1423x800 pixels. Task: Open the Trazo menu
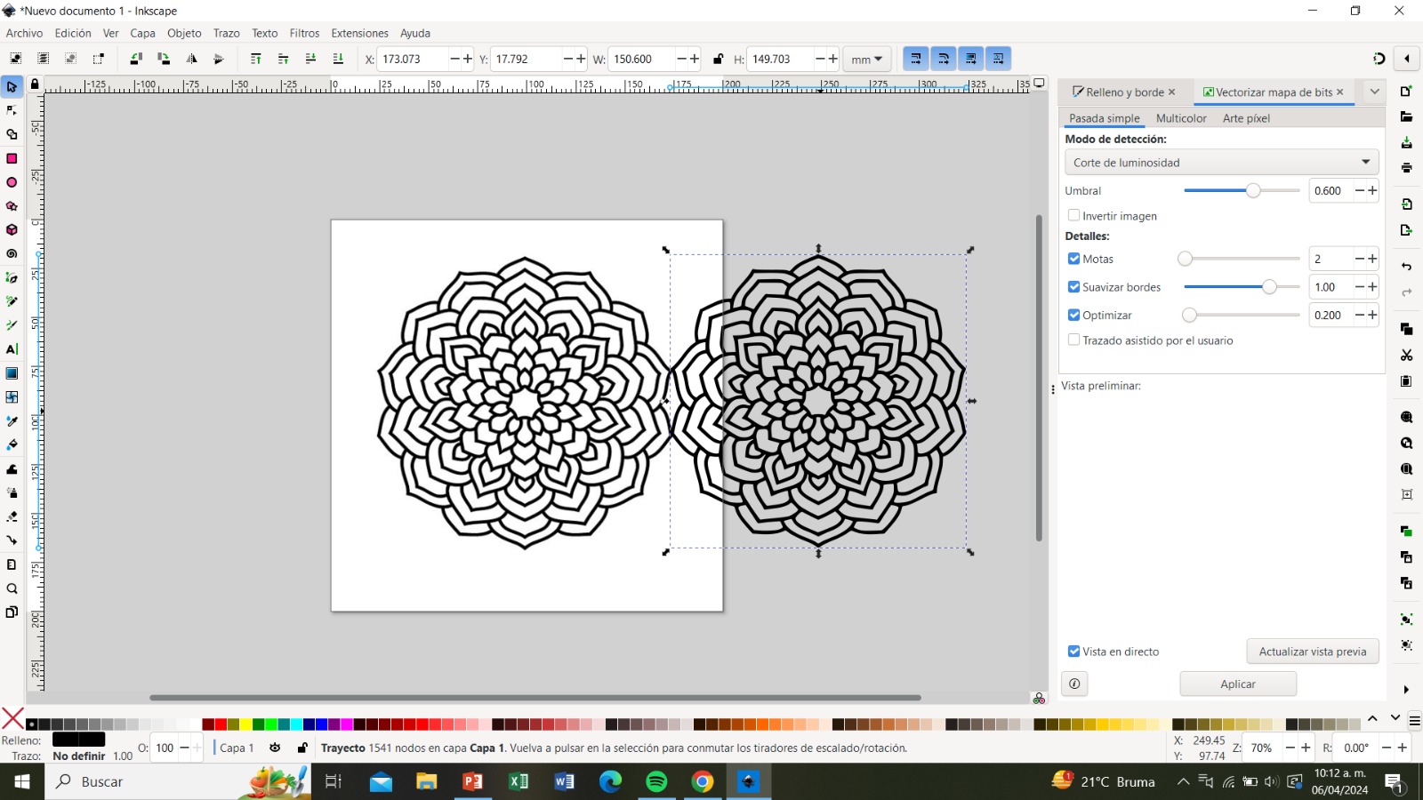pos(226,33)
